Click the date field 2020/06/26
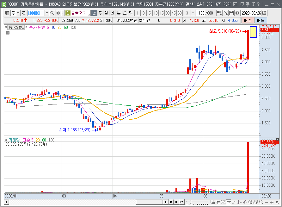This screenshot has width=282, height=207. point(251,13)
